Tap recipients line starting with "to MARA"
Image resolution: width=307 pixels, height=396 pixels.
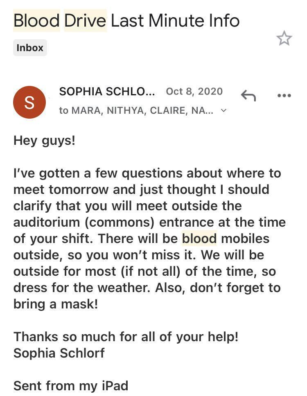pos(136,111)
